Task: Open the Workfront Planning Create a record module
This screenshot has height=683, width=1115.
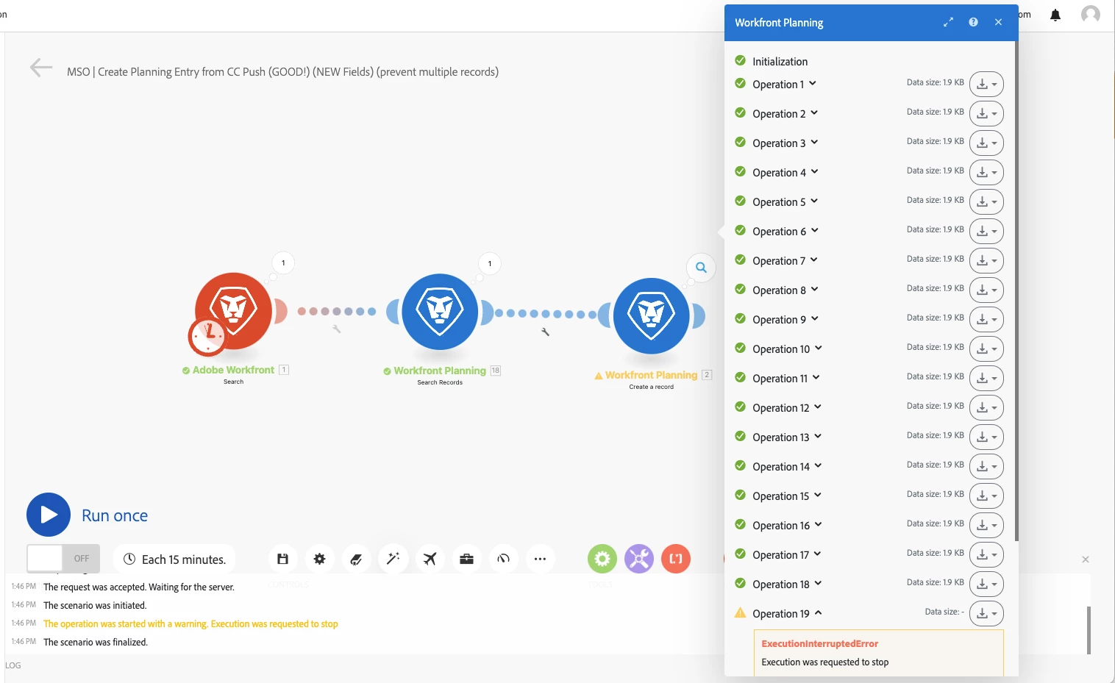Action: pos(651,316)
